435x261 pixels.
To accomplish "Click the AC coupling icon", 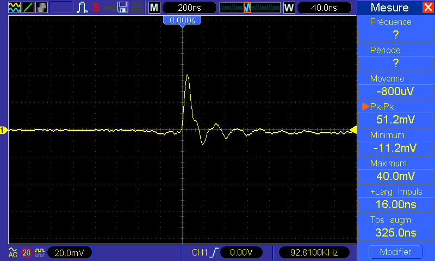I will point(13,253).
